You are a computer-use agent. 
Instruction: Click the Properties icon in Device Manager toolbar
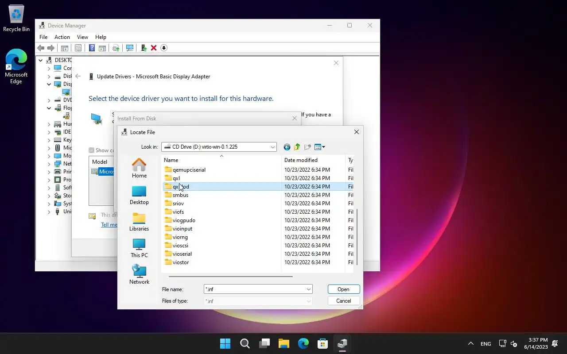tap(78, 48)
